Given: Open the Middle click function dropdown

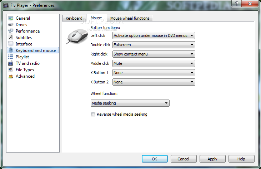Looking at the screenshot, I should 154,63.
